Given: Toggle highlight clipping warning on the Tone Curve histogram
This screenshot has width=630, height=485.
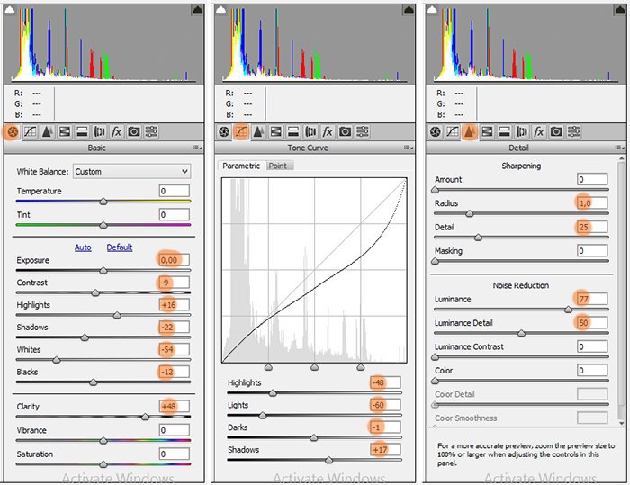Looking at the screenshot, I should tap(407, 10).
